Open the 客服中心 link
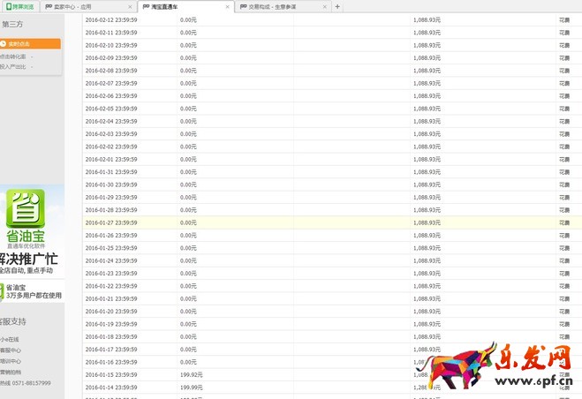Screen dimensions: 582x399 pos(11,350)
